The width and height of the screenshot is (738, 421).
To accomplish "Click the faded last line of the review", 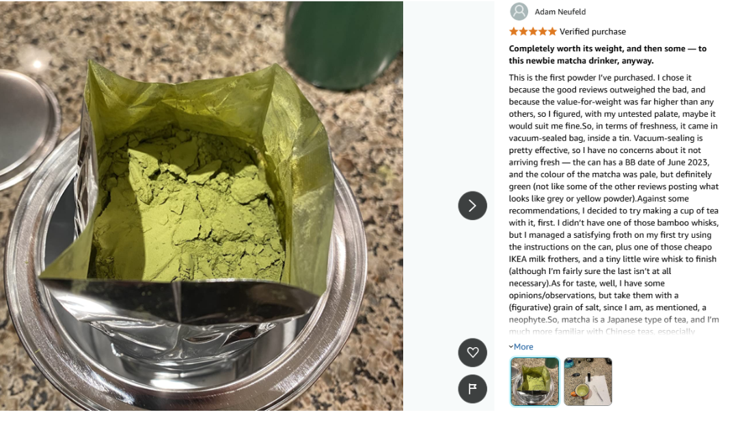I will pyautogui.click(x=601, y=331).
